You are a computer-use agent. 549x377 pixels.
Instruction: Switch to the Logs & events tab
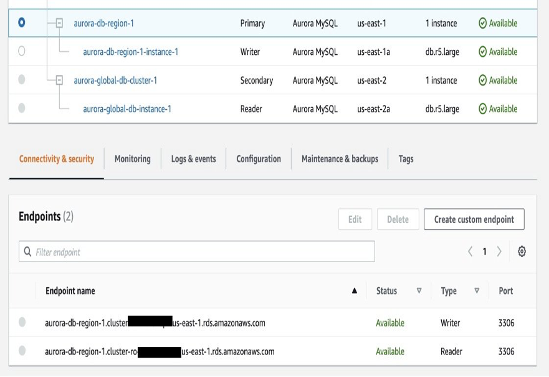[x=193, y=159]
